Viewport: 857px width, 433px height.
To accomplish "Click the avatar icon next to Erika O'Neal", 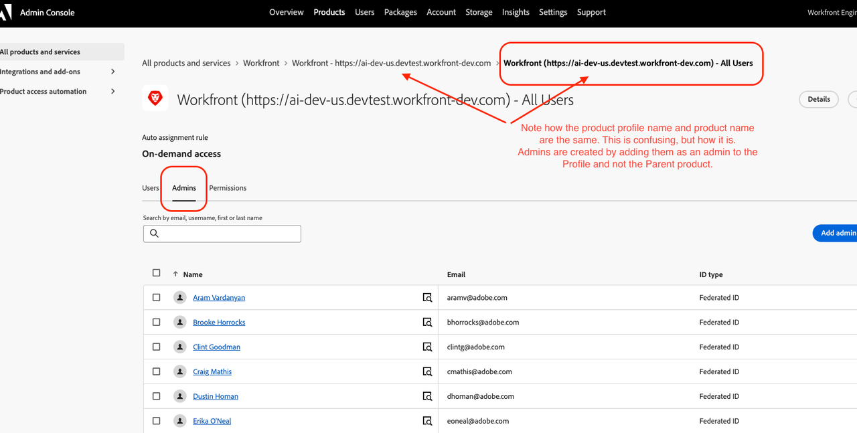I will (179, 421).
